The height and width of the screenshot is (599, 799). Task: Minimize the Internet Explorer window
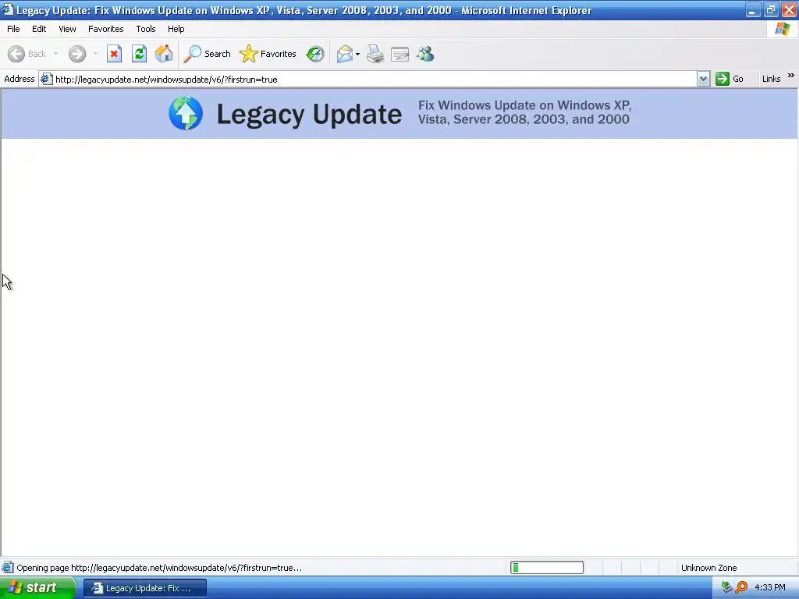(x=753, y=10)
